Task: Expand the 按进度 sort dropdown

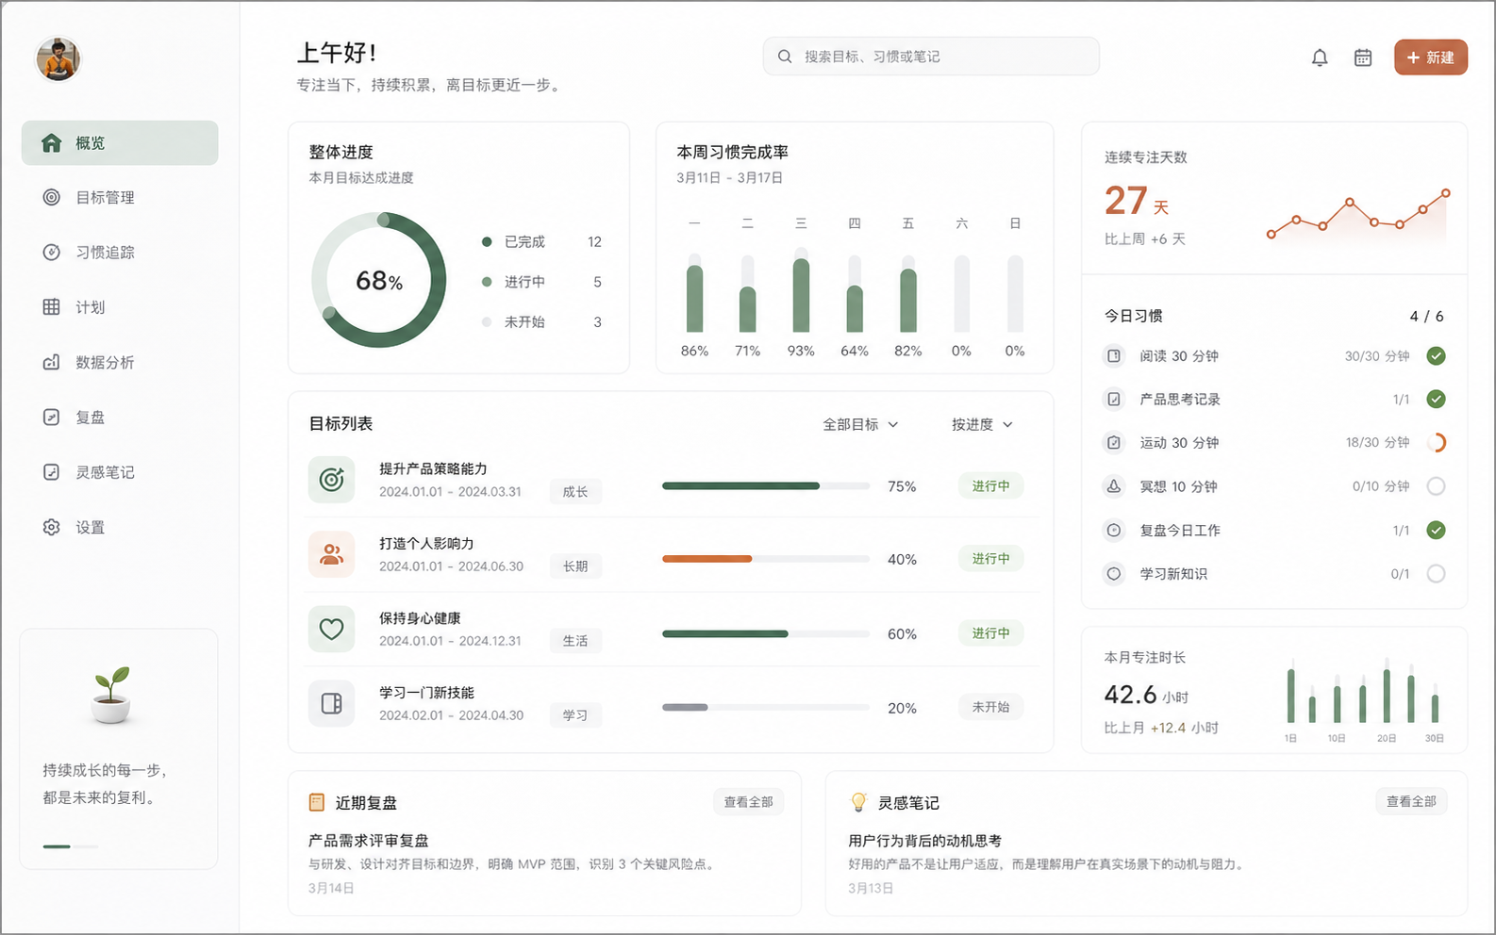Action: [982, 424]
